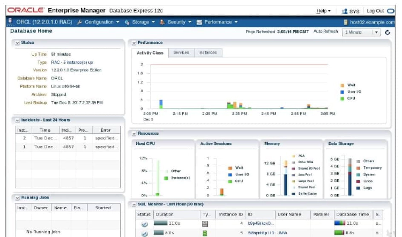Click the SYS user icon
402x237 pixels.
(x=345, y=11)
